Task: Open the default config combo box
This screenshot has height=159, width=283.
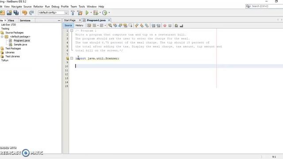Action: tap(53, 13)
